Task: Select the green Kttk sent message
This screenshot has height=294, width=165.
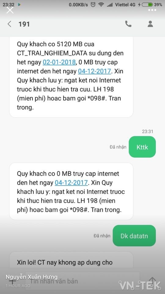Action: coord(142,147)
